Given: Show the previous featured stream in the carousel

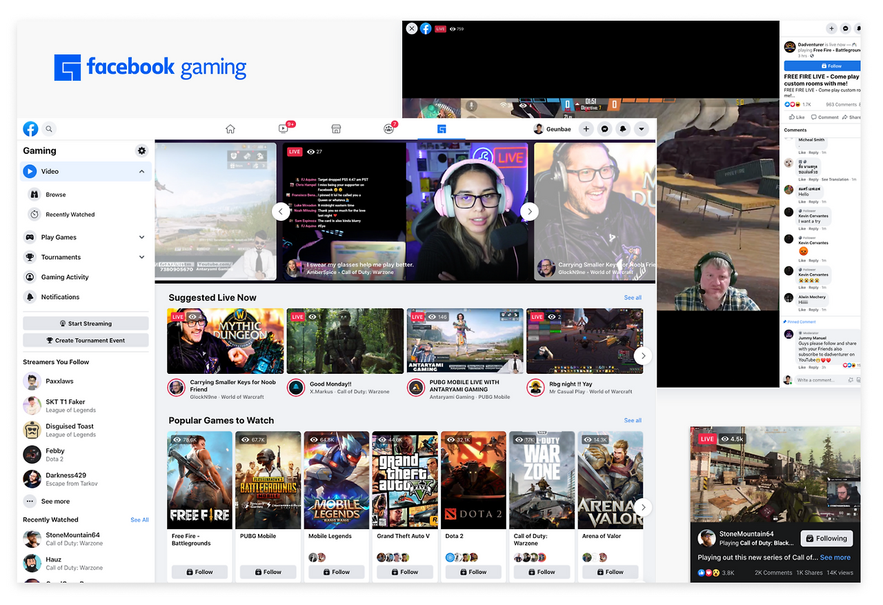Looking at the screenshot, I should coord(281,211).
